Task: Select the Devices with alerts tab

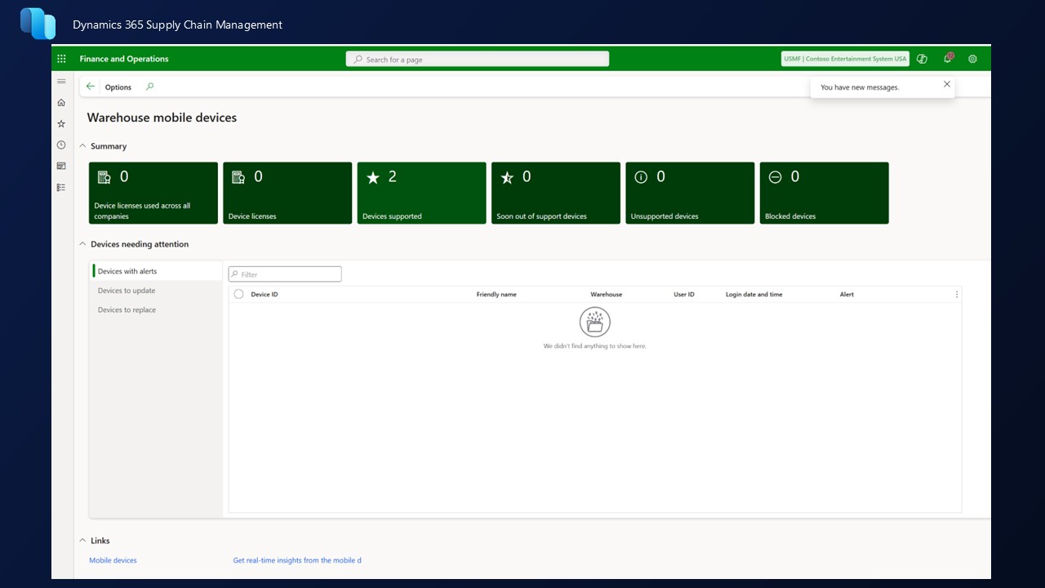Action: (x=156, y=271)
